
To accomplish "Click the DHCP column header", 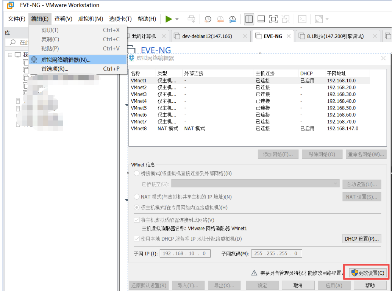I will (x=311, y=73).
